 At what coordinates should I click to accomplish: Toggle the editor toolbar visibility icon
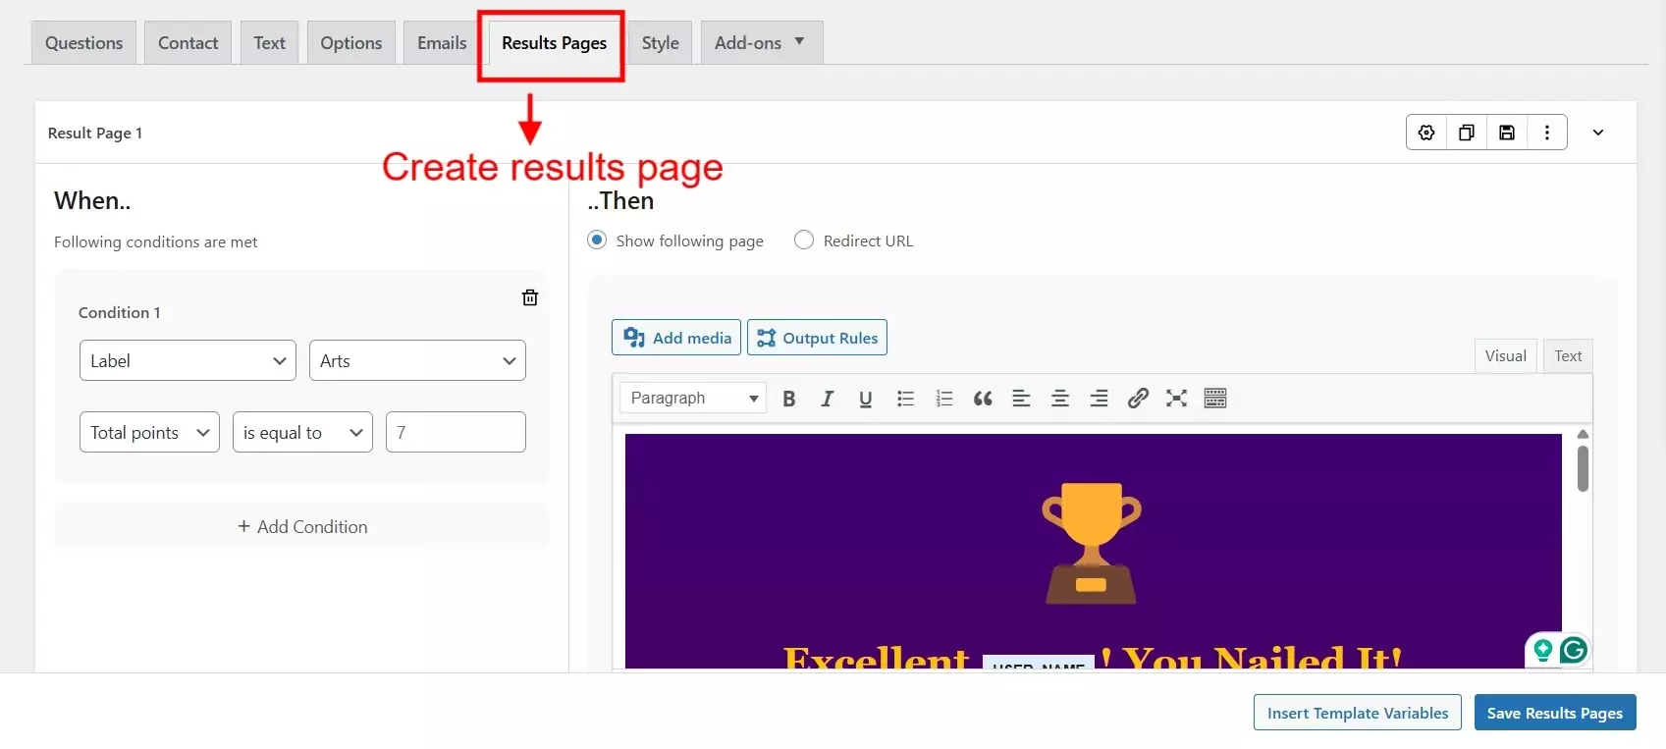point(1215,399)
